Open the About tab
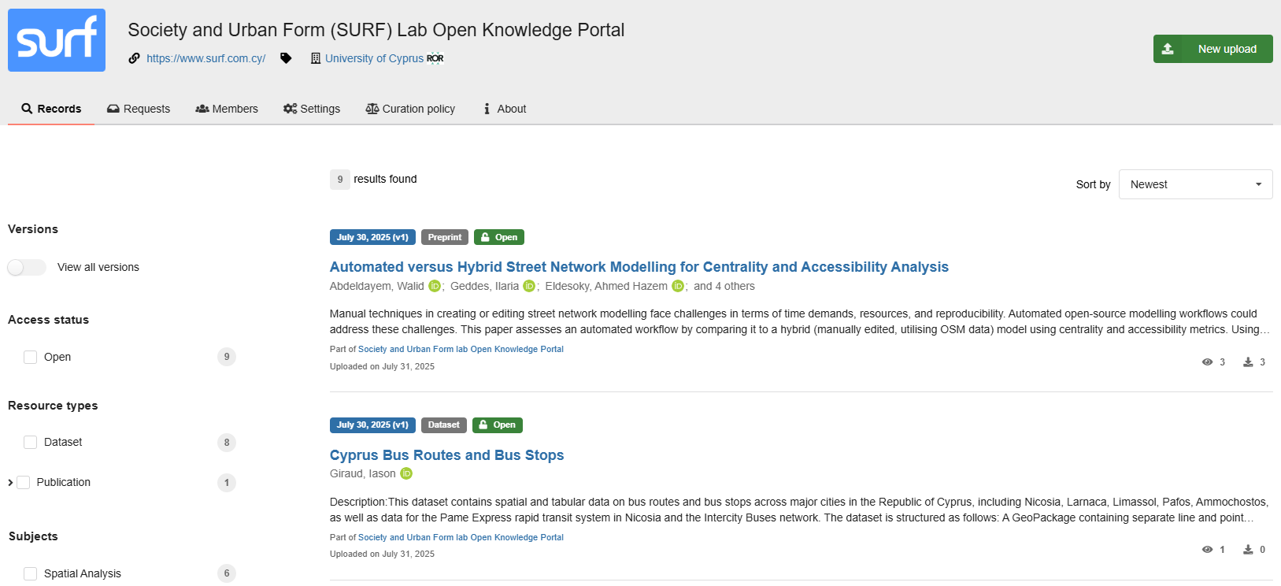The height and width of the screenshot is (586, 1281). point(505,109)
